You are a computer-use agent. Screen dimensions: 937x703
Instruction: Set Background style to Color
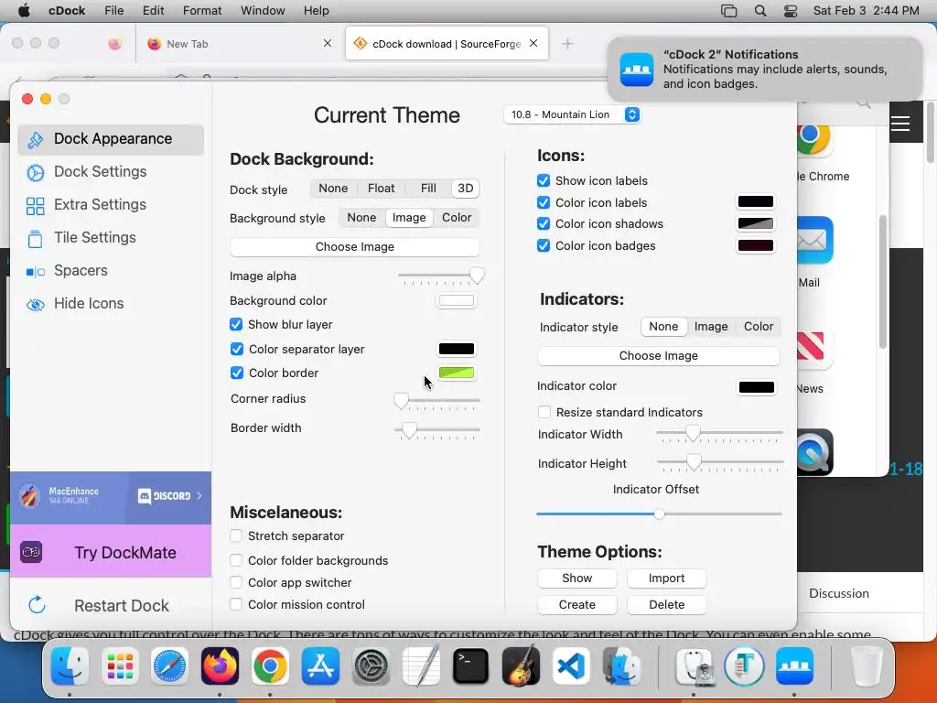click(457, 218)
